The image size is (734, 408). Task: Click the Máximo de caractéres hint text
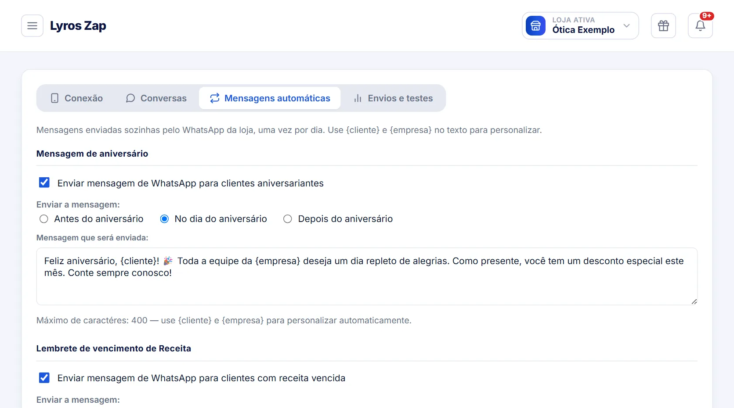[x=224, y=320]
